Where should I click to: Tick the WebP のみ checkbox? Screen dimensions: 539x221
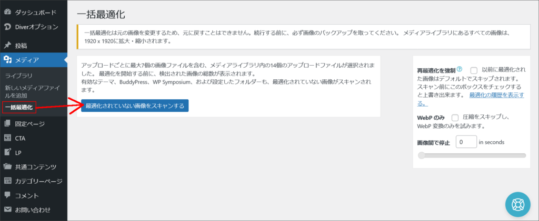click(455, 118)
